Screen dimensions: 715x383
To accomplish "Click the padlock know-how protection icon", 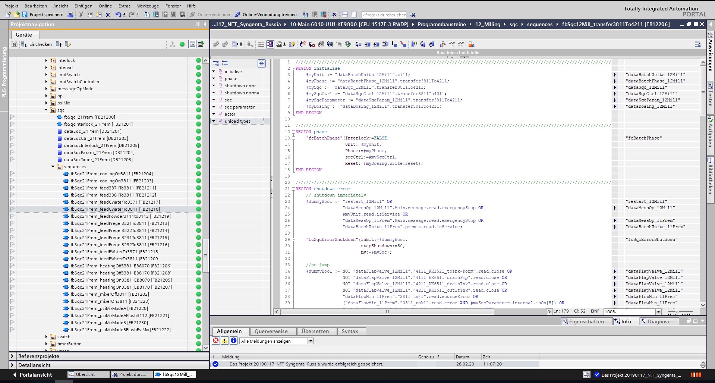I will [471, 44].
